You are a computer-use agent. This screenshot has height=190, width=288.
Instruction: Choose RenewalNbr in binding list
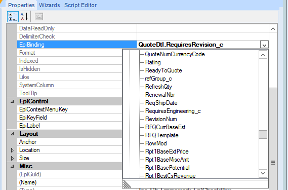[160, 95]
